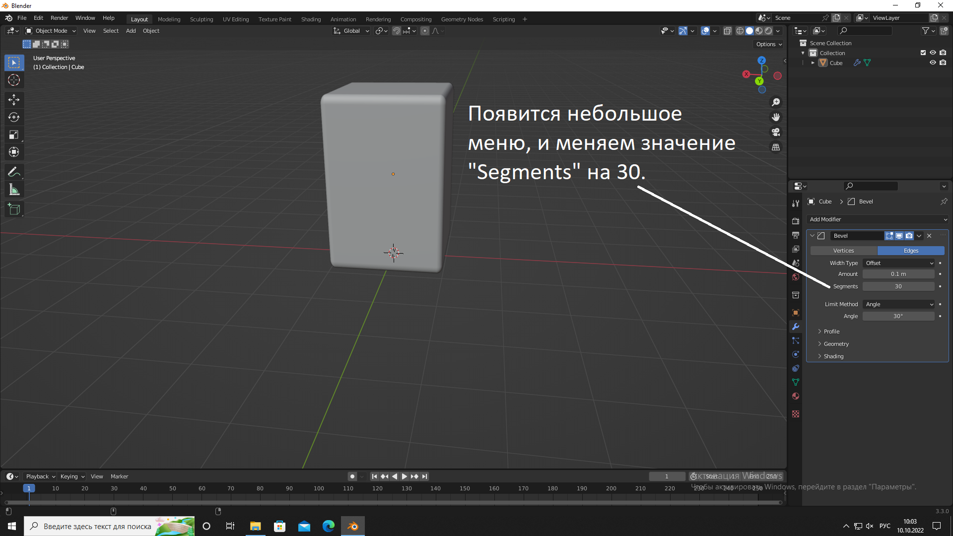The height and width of the screenshot is (536, 953).
Task: Toggle Bevel modifier edit mode display
Action: [x=889, y=236]
